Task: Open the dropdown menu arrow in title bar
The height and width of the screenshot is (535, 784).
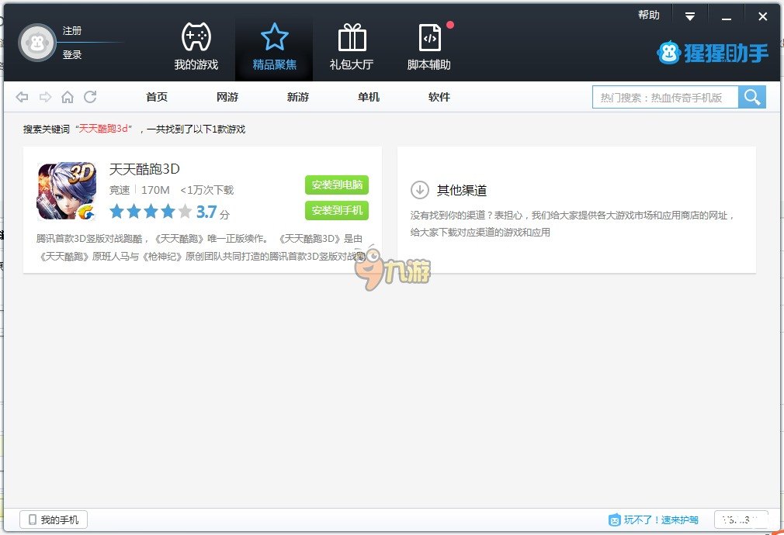Action: click(x=690, y=16)
